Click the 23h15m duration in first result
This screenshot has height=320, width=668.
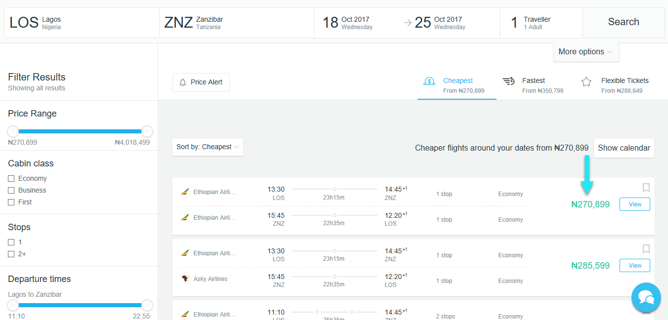[x=334, y=198]
